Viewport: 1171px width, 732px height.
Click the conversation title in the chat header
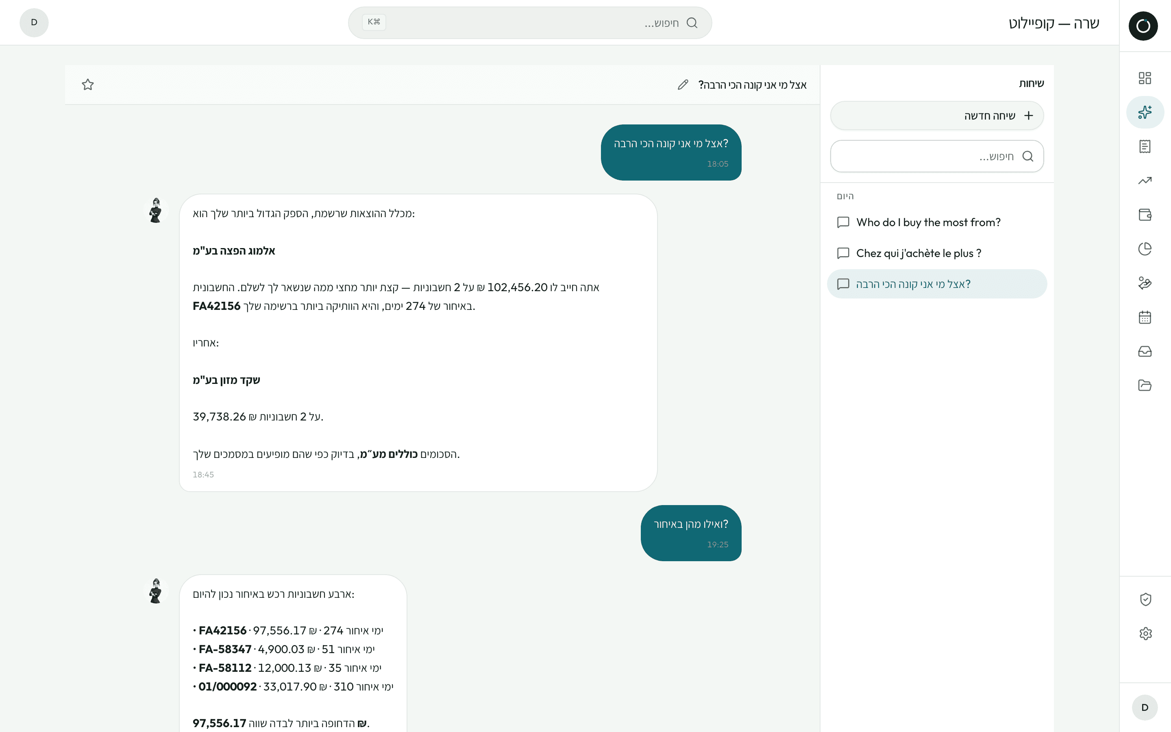pos(753,85)
